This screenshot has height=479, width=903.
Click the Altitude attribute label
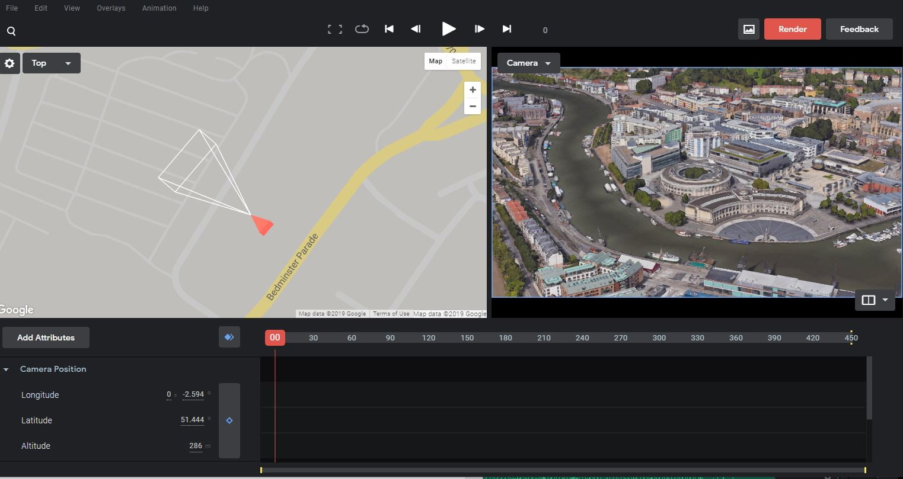[36, 446]
